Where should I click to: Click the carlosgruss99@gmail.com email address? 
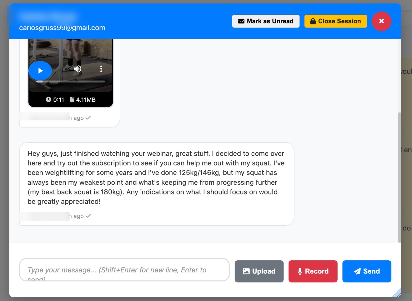(62, 28)
